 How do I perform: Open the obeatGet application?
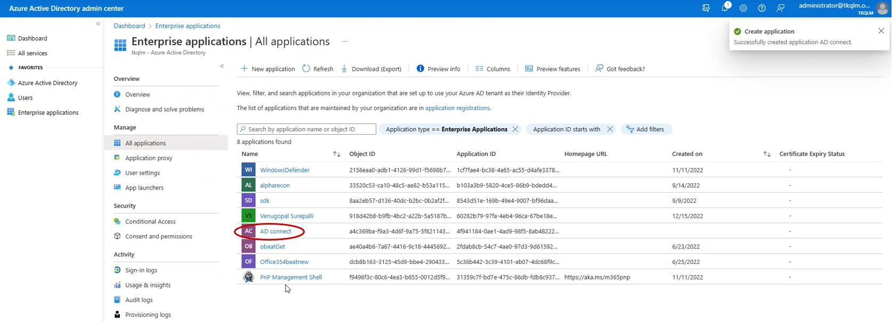[x=272, y=247]
